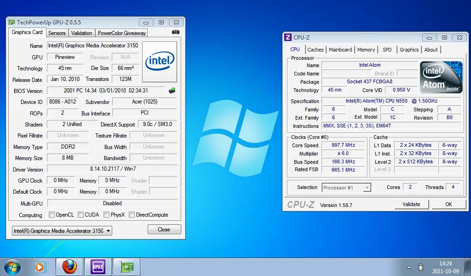The height and width of the screenshot is (276, 471).
Task: Switch to GPU-Z taskbar button
Action: pos(127,267)
